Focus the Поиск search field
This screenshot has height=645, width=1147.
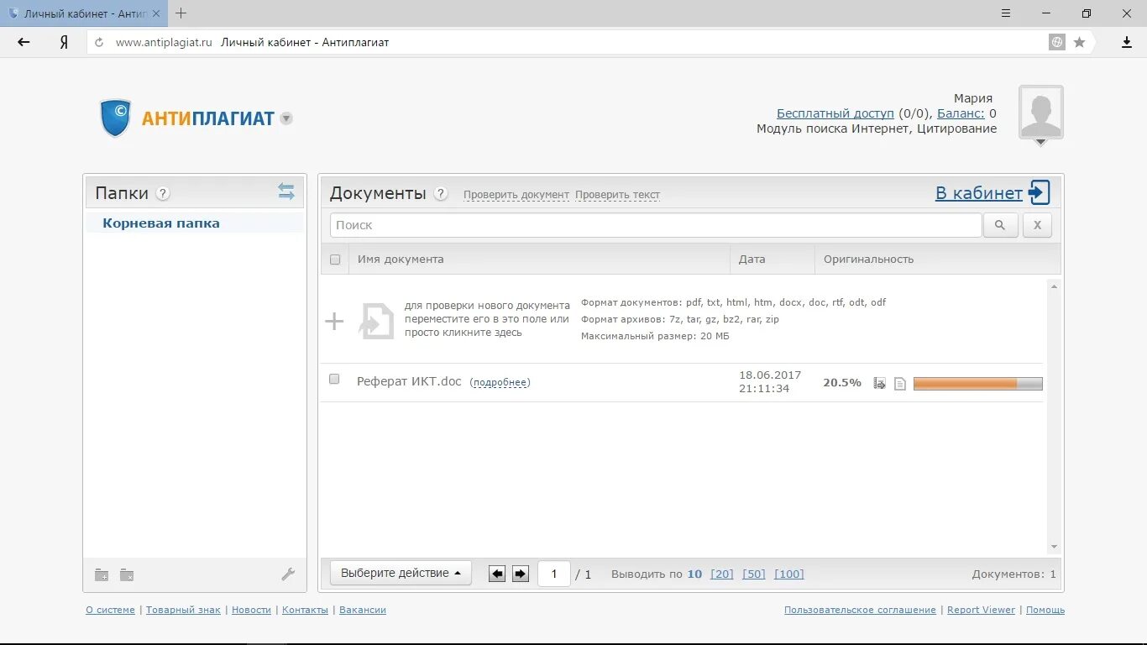(x=656, y=225)
